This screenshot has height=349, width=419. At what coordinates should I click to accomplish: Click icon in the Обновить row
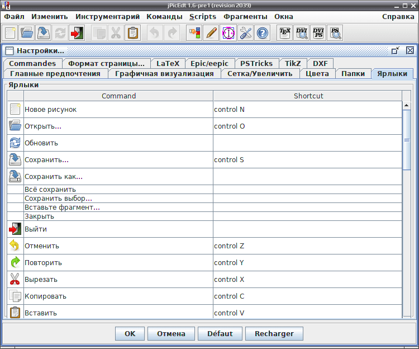[15, 143]
